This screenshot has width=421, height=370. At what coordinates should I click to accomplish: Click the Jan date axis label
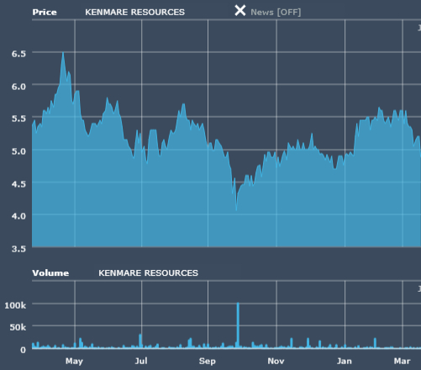[x=345, y=361]
